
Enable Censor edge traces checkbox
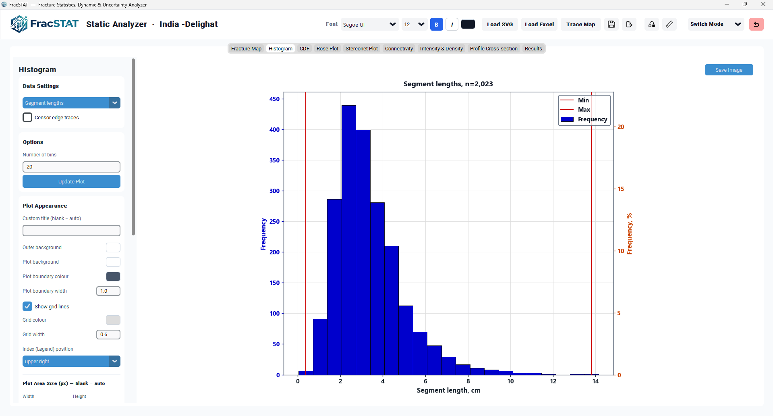[x=27, y=117]
